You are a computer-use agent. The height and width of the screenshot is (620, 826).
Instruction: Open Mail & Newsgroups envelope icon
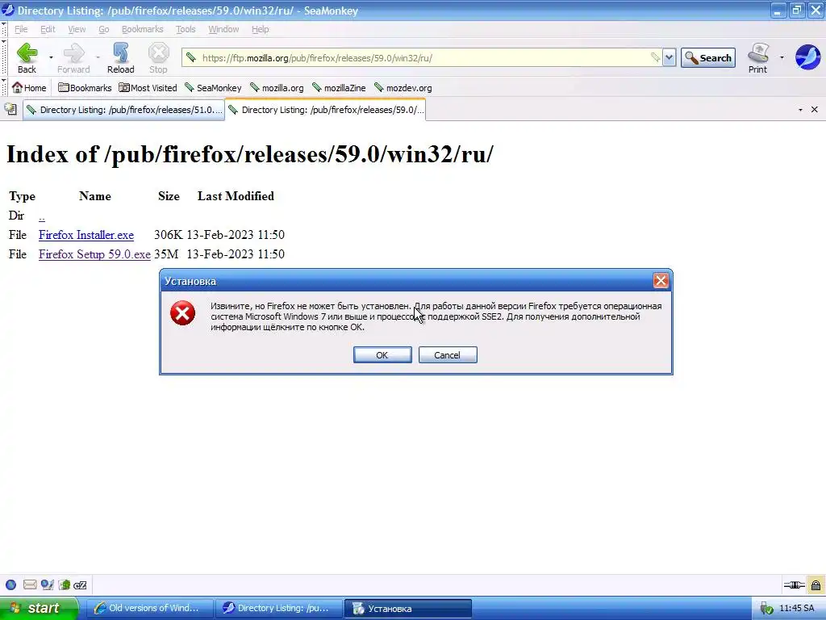30,584
